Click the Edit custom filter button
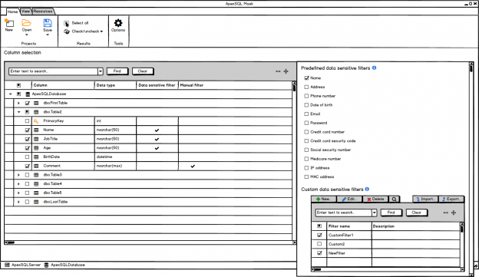The height and width of the screenshot is (277, 479). point(350,200)
